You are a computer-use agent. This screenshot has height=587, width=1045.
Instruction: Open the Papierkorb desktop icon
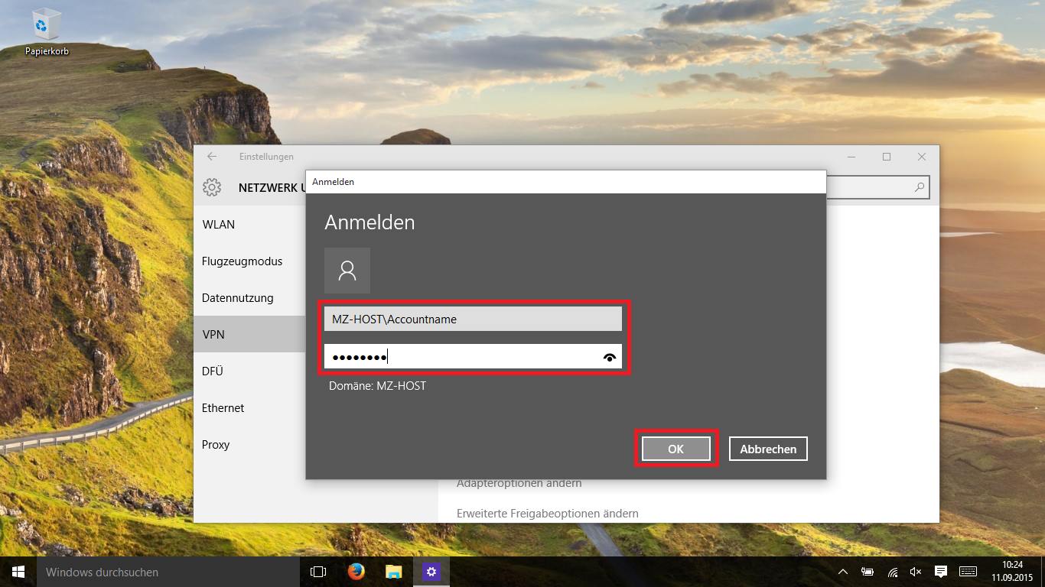(x=47, y=34)
